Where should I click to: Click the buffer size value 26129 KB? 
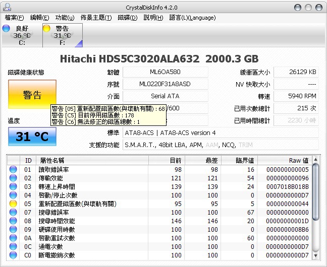tap(296, 72)
